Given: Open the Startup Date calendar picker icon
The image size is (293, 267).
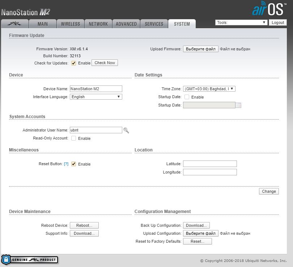Looking at the screenshot, I should (238, 105).
